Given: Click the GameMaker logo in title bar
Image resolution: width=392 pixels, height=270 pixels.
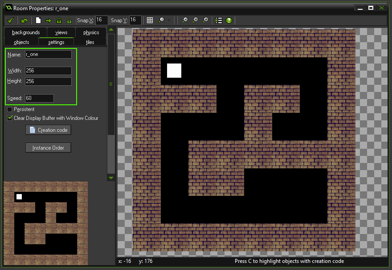Looking at the screenshot, I should coord(9,8).
